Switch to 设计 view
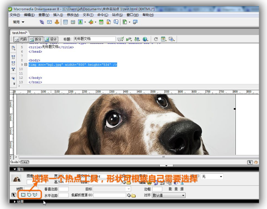267x209 pixels. 51,39
